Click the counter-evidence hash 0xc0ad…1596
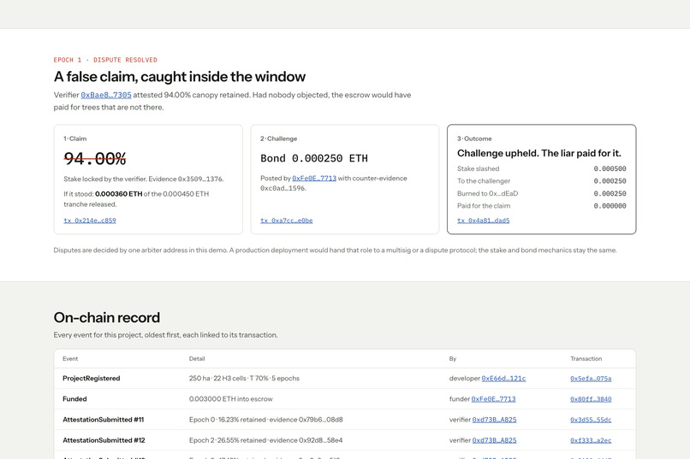This screenshot has height=459, width=690. click(x=283, y=188)
